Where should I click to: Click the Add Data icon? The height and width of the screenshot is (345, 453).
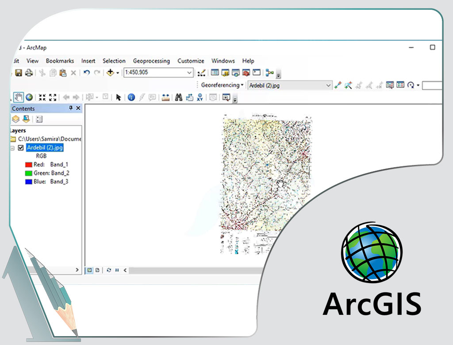tap(110, 73)
